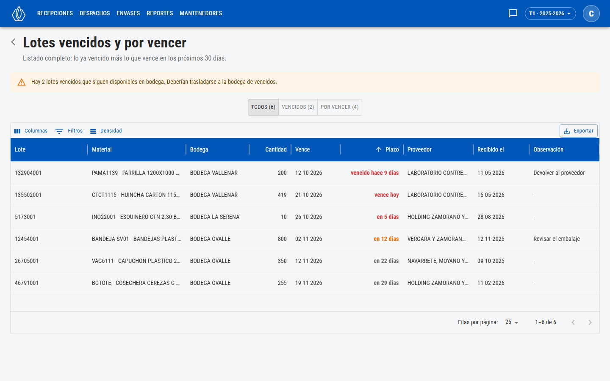Select lot number 5173001

[25, 217]
